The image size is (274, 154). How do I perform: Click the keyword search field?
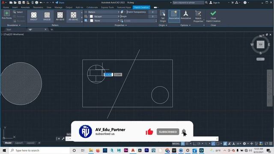(188, 3)
